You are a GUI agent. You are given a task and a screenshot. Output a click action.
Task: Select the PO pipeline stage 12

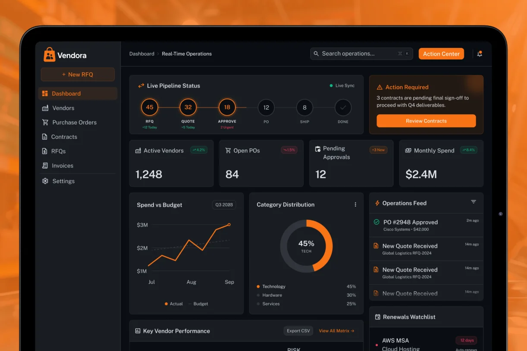[266, 108]
